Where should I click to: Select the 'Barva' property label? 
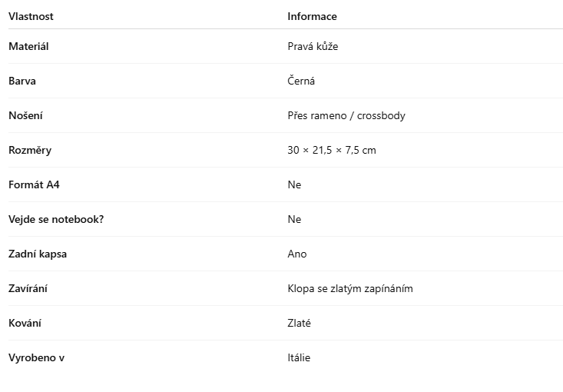[22, 81]
